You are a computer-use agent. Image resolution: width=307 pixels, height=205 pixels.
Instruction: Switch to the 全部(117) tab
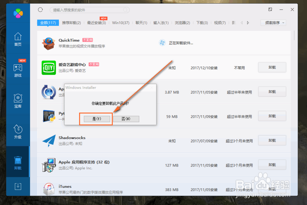pyautogui.click(x=48, y=22)
